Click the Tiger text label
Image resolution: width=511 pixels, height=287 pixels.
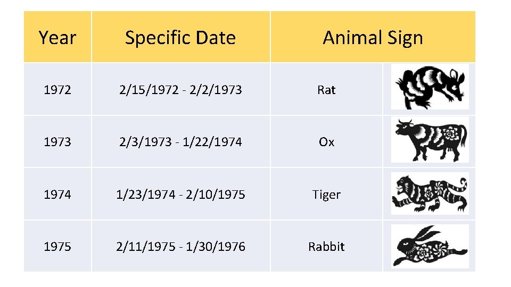tap(326, 195)
